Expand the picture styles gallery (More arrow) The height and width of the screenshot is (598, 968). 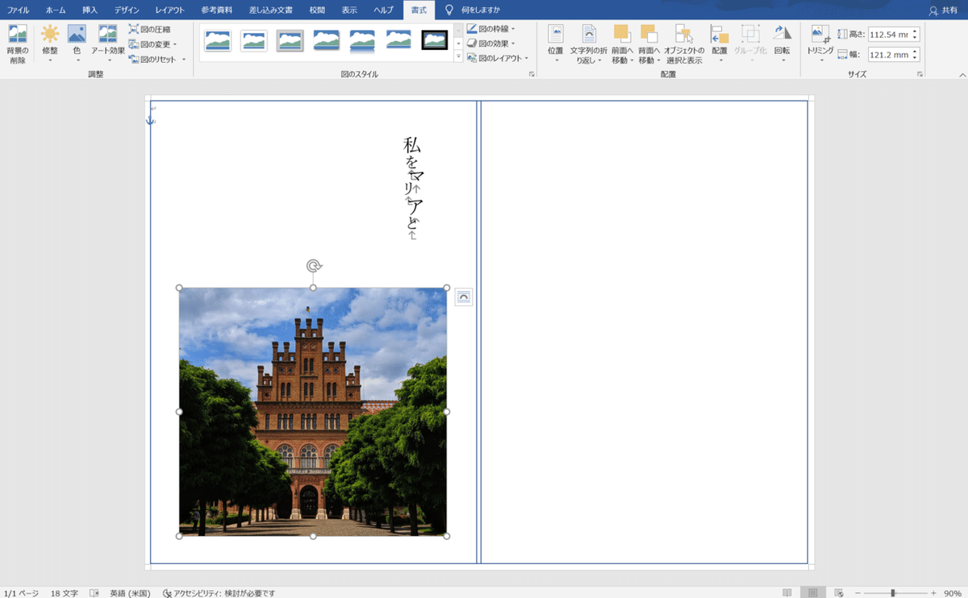pos(458,57)
